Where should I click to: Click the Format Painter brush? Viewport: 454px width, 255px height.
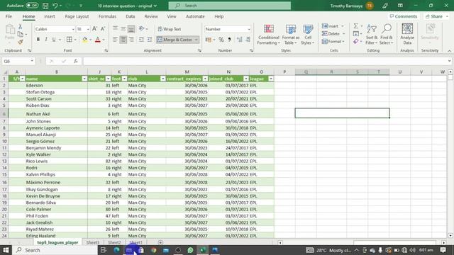point(21,42)
